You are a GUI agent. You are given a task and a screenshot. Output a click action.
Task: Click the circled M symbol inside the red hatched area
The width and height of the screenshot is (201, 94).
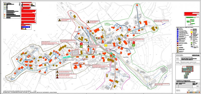(x=75, y=52)
